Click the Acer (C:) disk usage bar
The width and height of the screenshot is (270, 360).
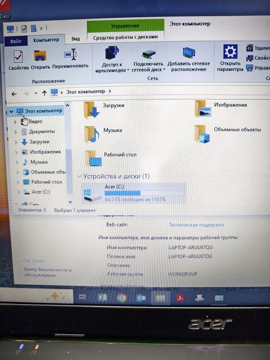[x=143, y=193]
